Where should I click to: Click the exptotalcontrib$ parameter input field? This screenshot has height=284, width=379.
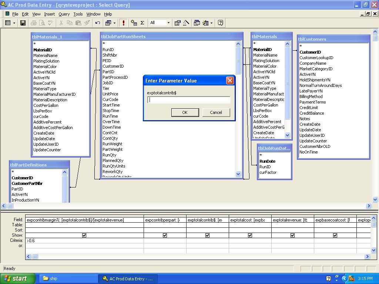tap(189, 99)
